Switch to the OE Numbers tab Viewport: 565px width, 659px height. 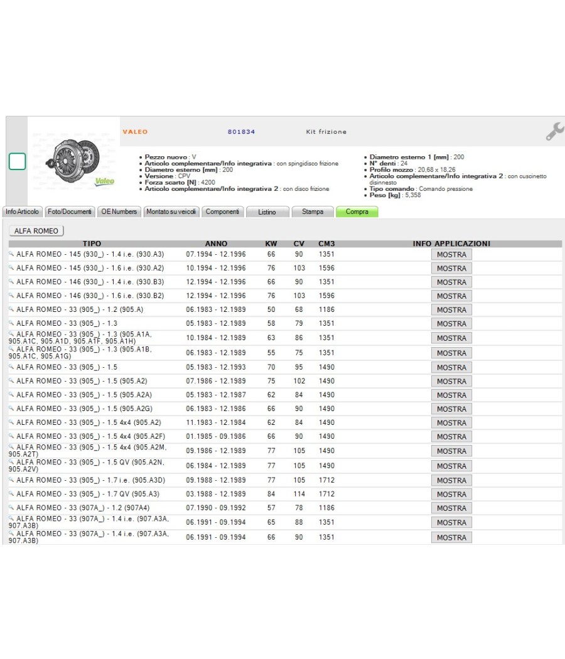[x=119, y=212]
